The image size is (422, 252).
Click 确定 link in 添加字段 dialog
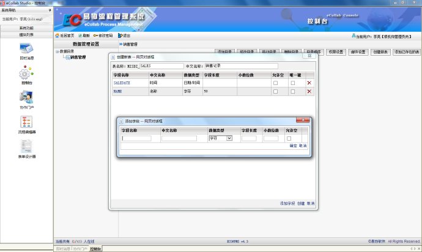click(x=293, y=146)
